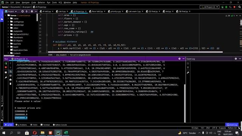Click the Debug bug icon in the top toolbar

[226, 7]
